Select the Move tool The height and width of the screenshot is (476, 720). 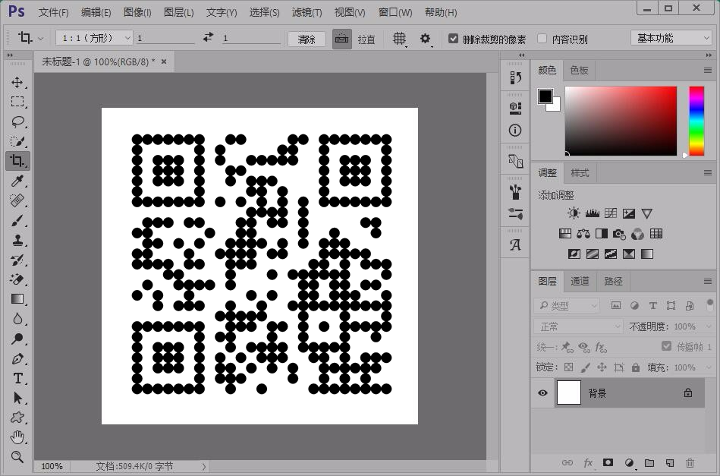(17, 82)
